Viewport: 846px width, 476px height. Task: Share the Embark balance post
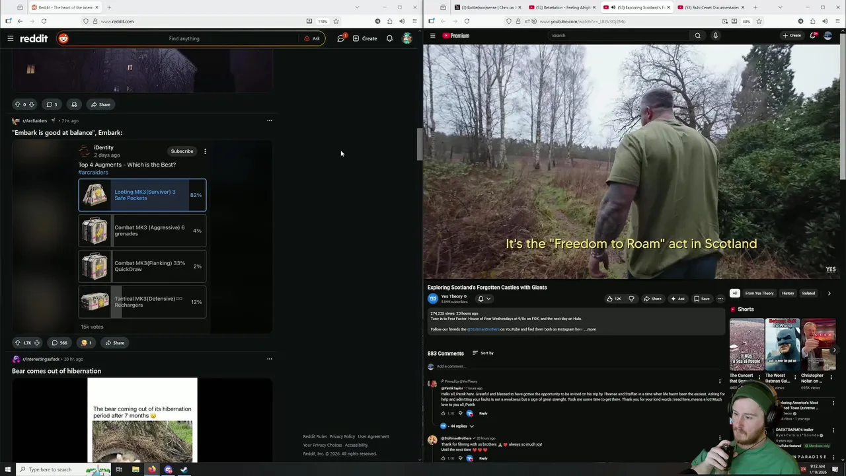pyautogui.click(x=114, y=342)
